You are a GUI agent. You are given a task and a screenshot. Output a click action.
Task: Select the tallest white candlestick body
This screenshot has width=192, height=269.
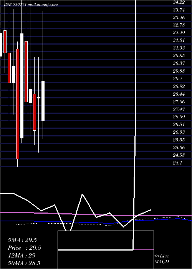pyautogui.click(x=22, y=86)
